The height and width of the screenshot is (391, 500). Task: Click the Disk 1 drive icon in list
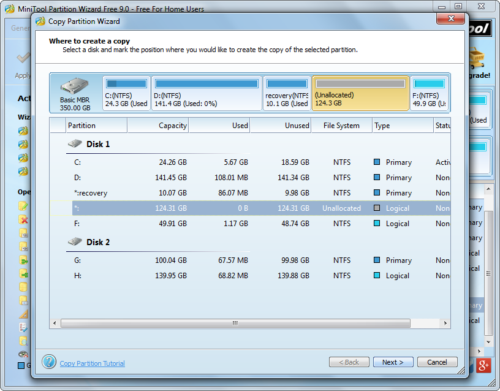[x=75, y=143]
